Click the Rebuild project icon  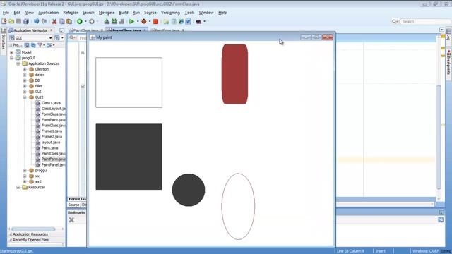tap(114, 21)
